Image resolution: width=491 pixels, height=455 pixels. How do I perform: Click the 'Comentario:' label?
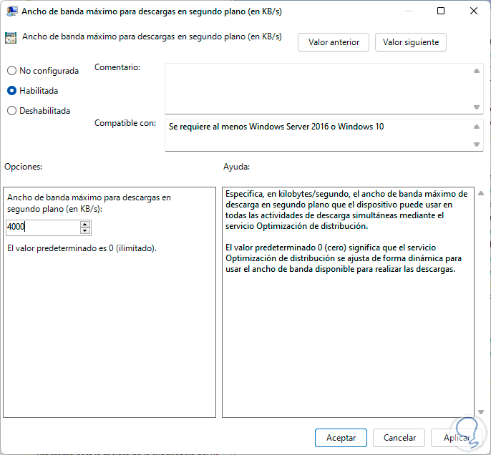tap(117, 67)
